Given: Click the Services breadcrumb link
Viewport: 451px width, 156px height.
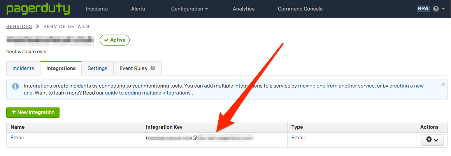Looking at the screenshot, I should point(19,26).
